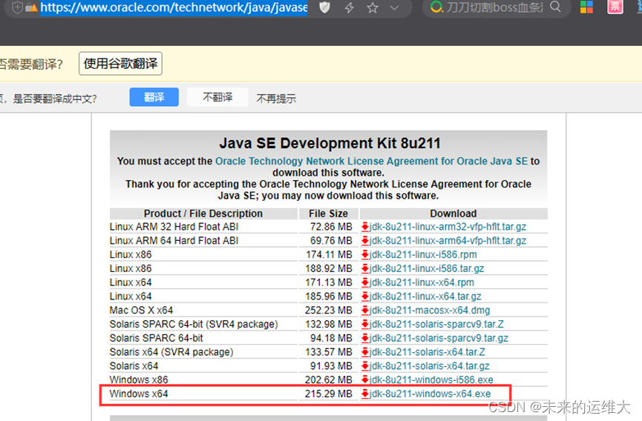This screenshot has width=642, height=421.
Task: Download jdk-8u211-solaris-x64.tar.gz
Action: pyautogui.click(x=430, y=366)
